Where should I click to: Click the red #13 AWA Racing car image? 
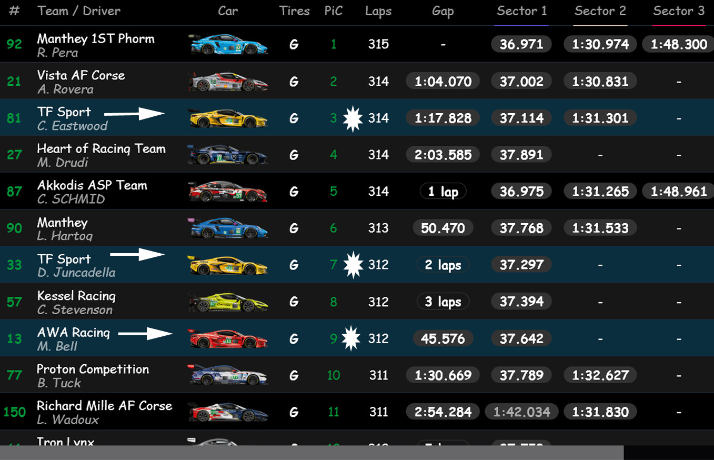(x=228, y=338)
